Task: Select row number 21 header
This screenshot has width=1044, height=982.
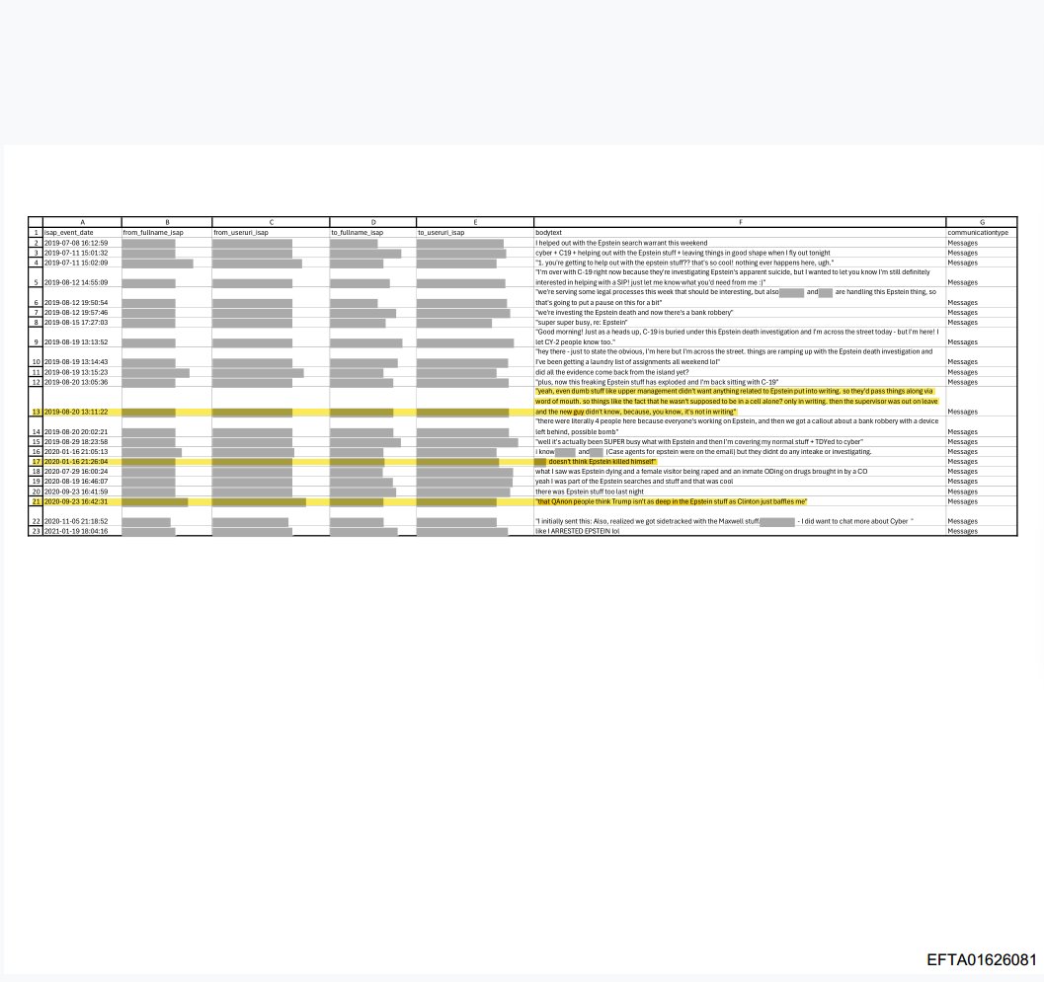Action: pyautogui.click(x=36, y=501)
